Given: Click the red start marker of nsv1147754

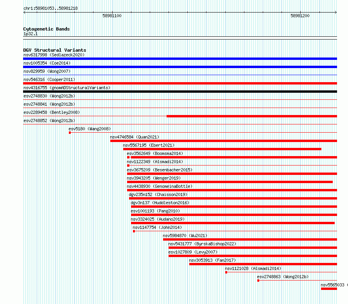Looking at the screenshot, I should click(x=134, y=231).
